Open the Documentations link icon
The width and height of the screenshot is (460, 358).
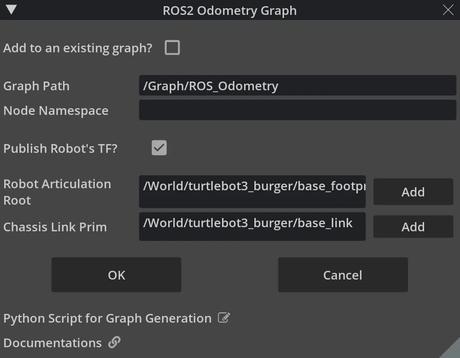tap(114, 342)
